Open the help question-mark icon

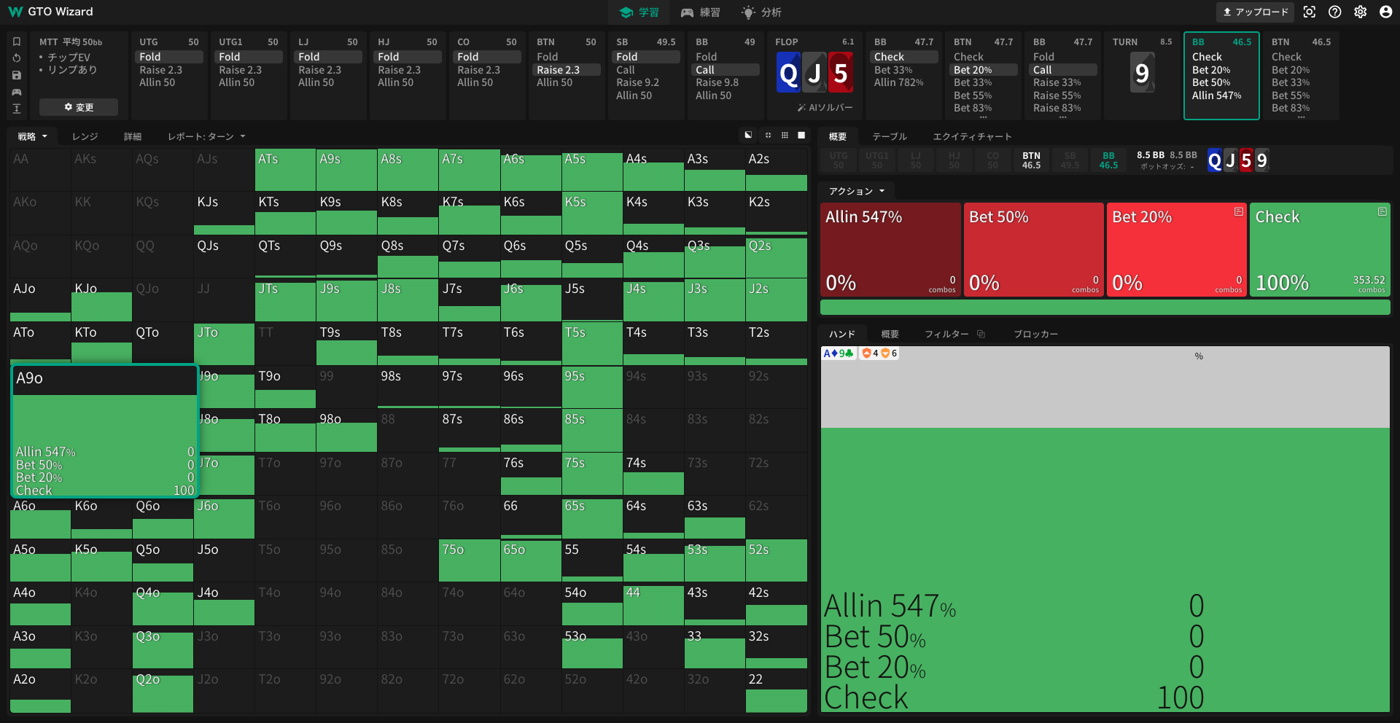click(x=1335, y=12)
